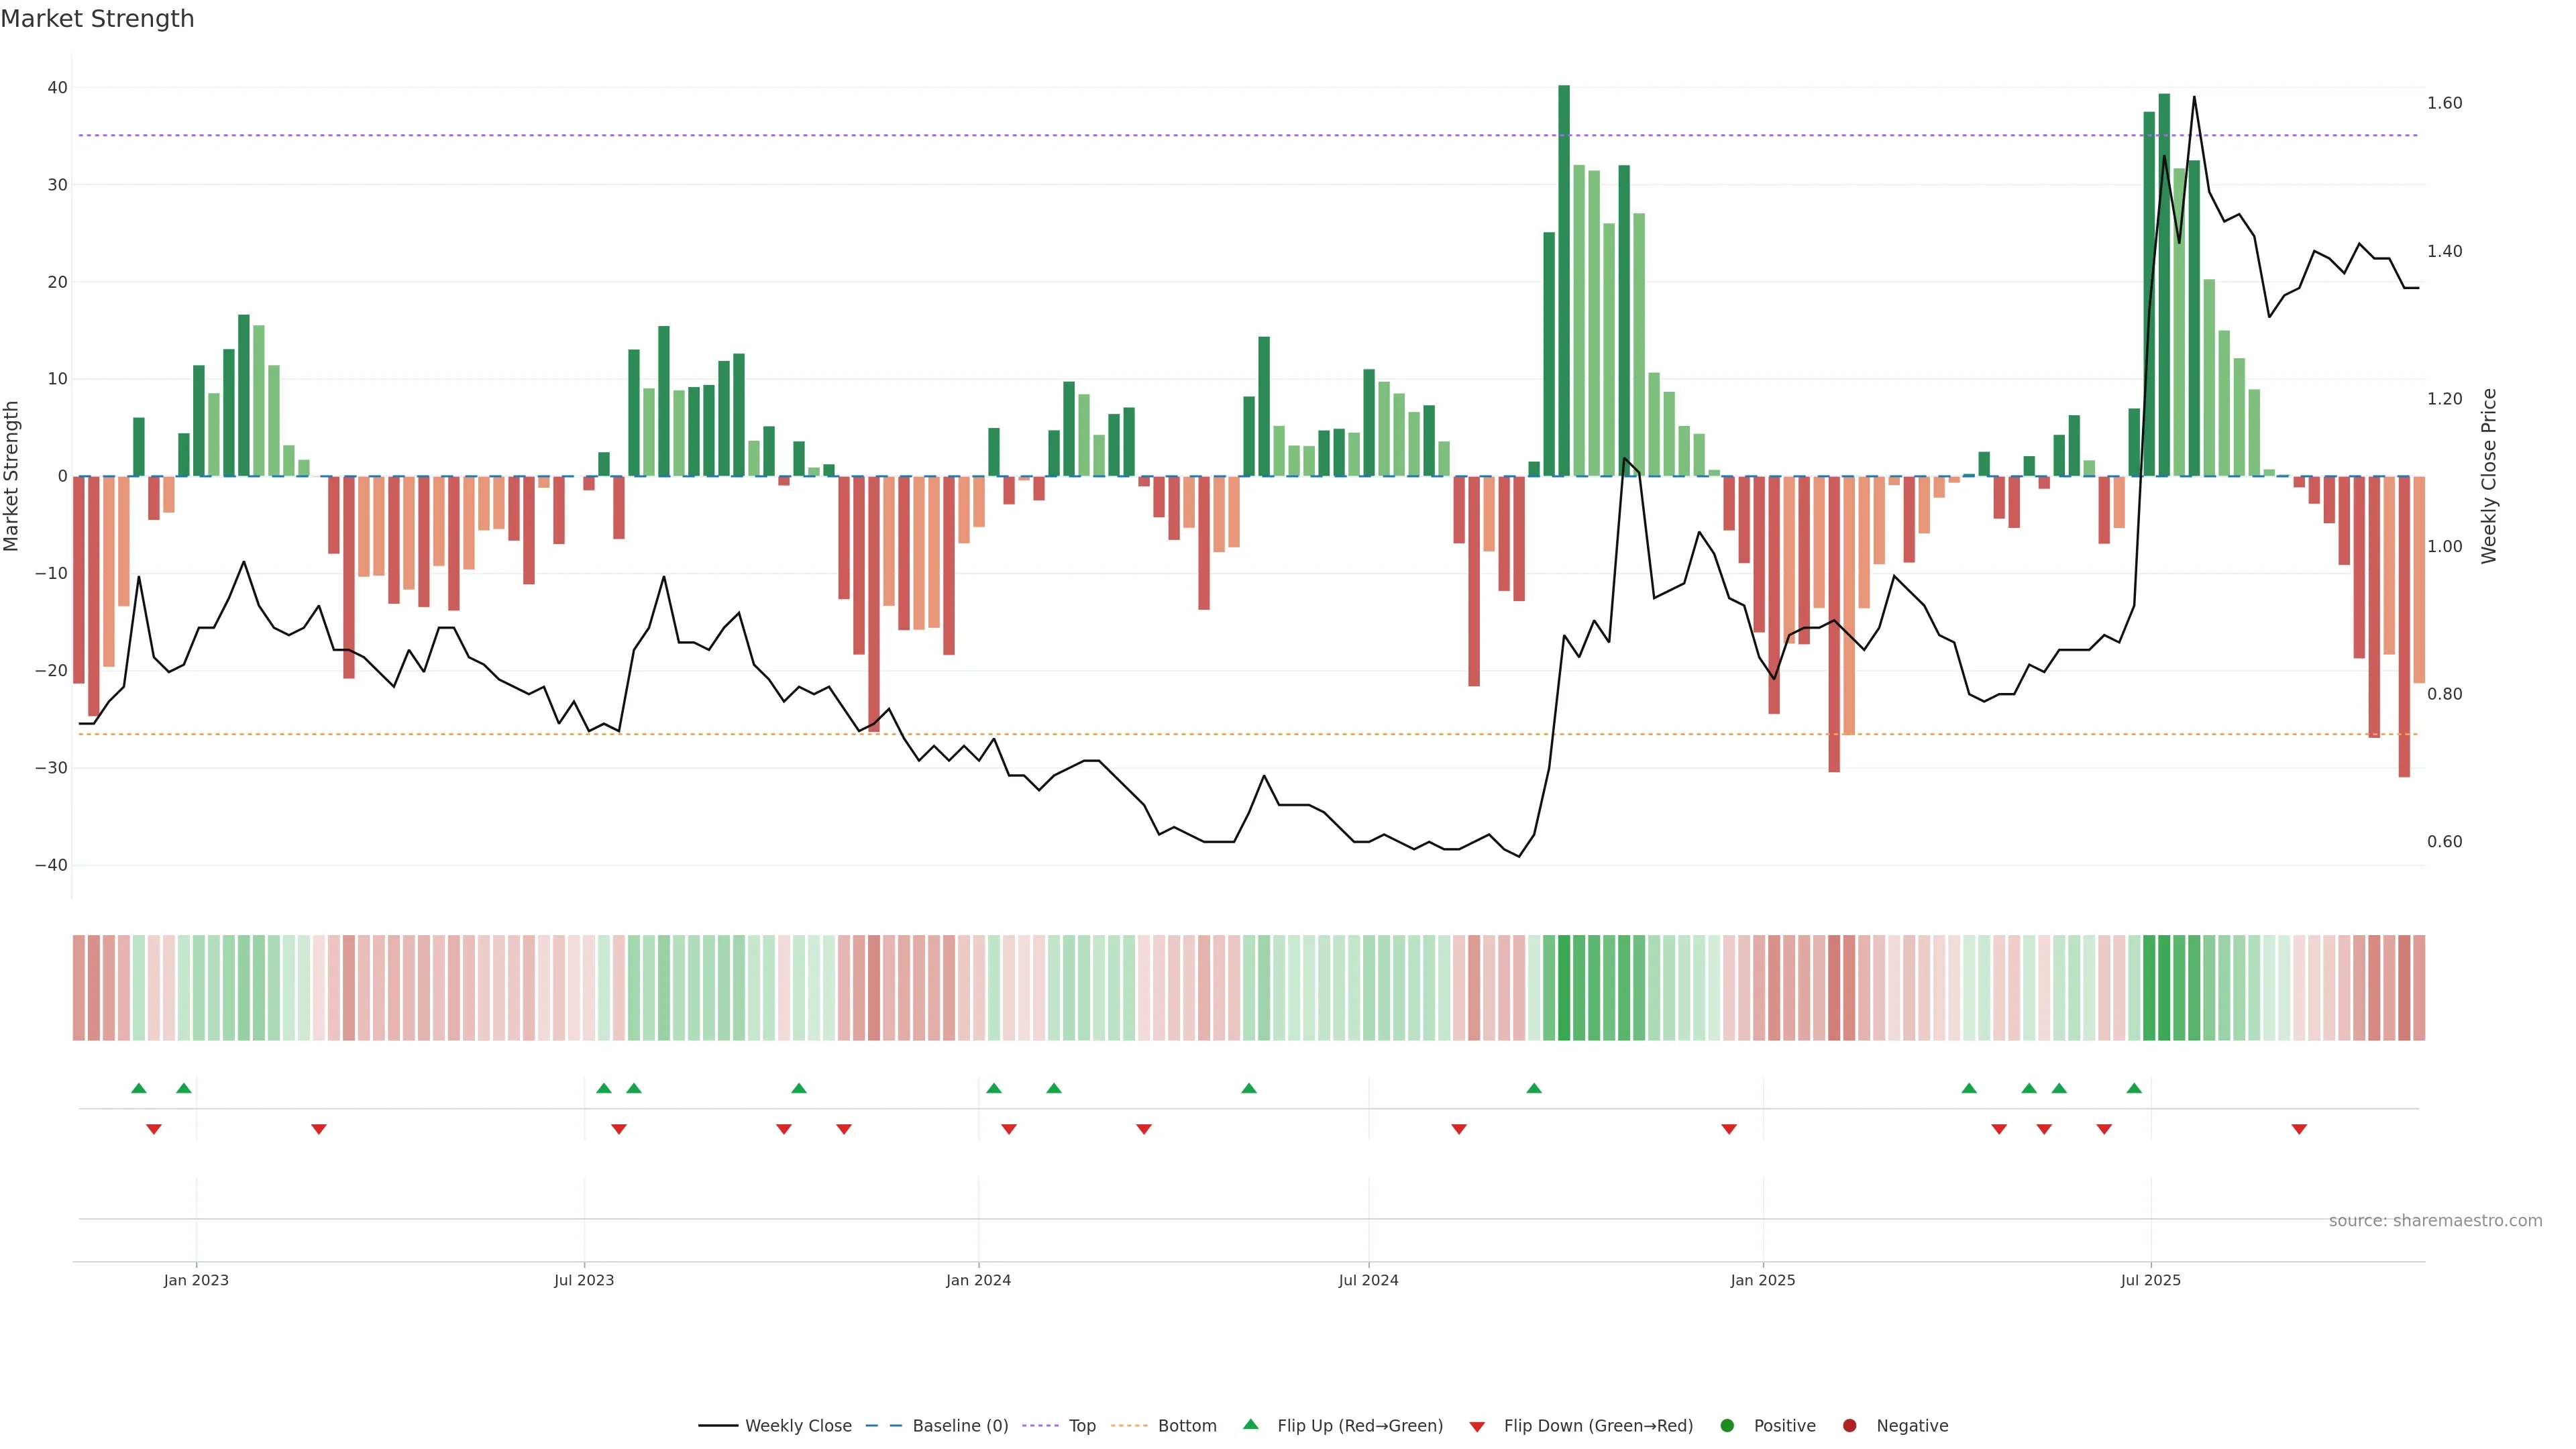Click the Jan 2024 x-axis label
2576x1449 pixels.
[x=978, y=1280]
